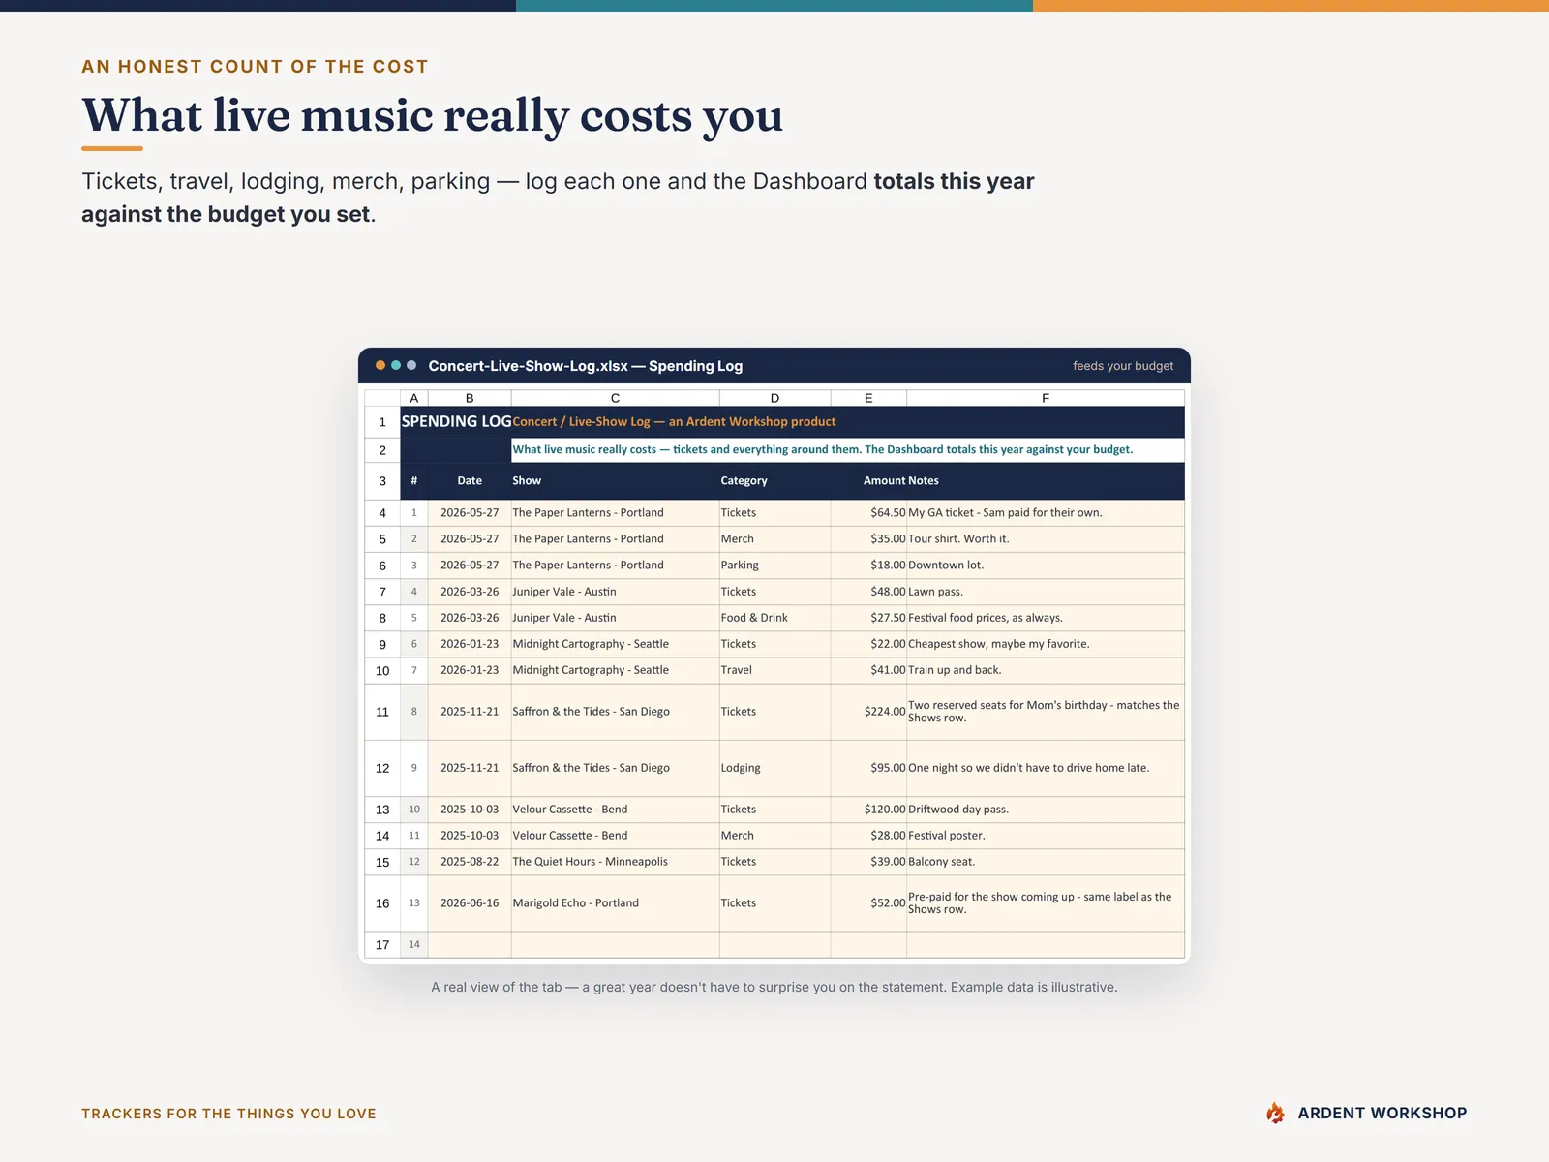Select the 2025-08-22 date cell
The image size is (1549, 1162).
pos(470,862)
